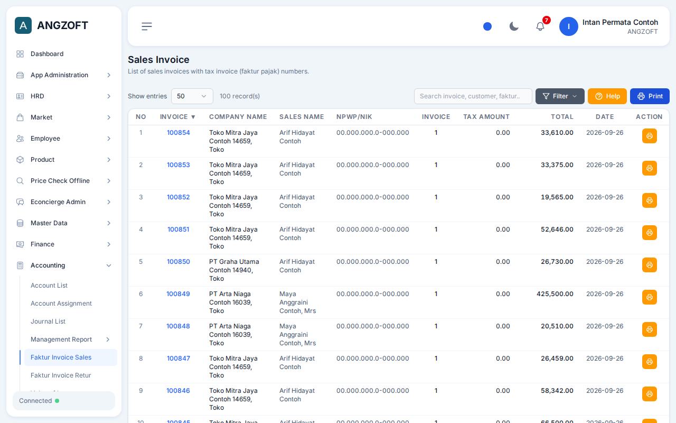The image size is (676, 423).
Task: Print invoice 100854 row icon
Action: click(x=650, y=136)
